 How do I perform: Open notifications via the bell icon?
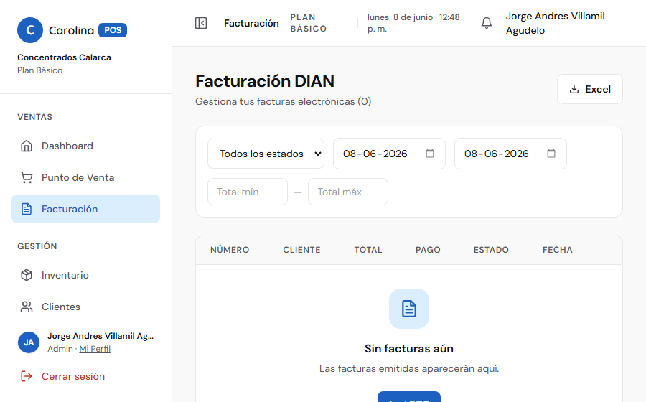pyautogui.click(x=487, y=23)
